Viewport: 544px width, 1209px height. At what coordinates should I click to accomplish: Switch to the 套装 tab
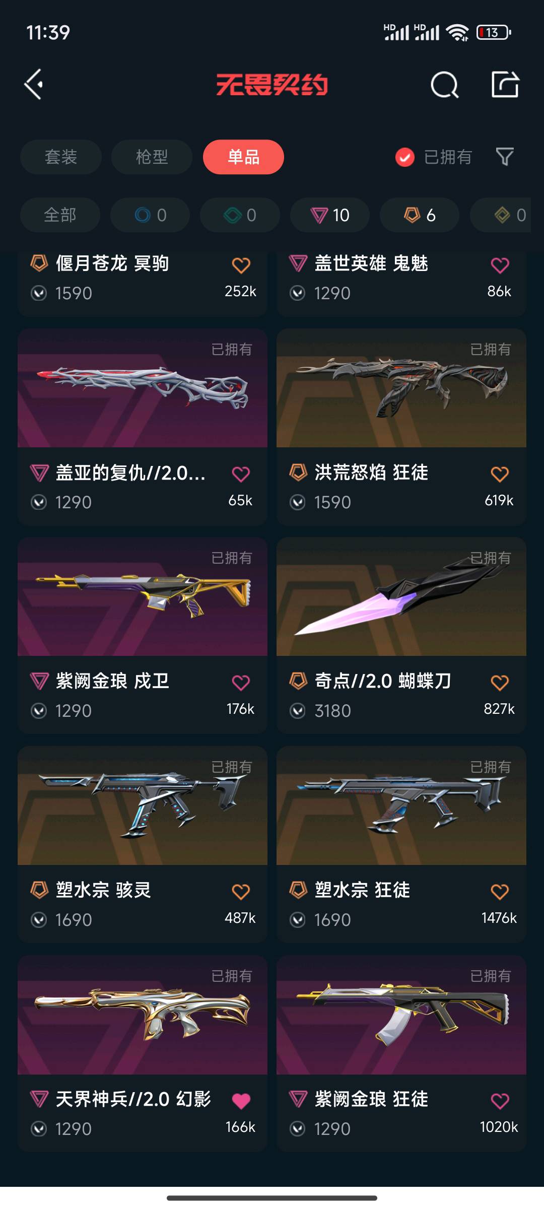61,157
